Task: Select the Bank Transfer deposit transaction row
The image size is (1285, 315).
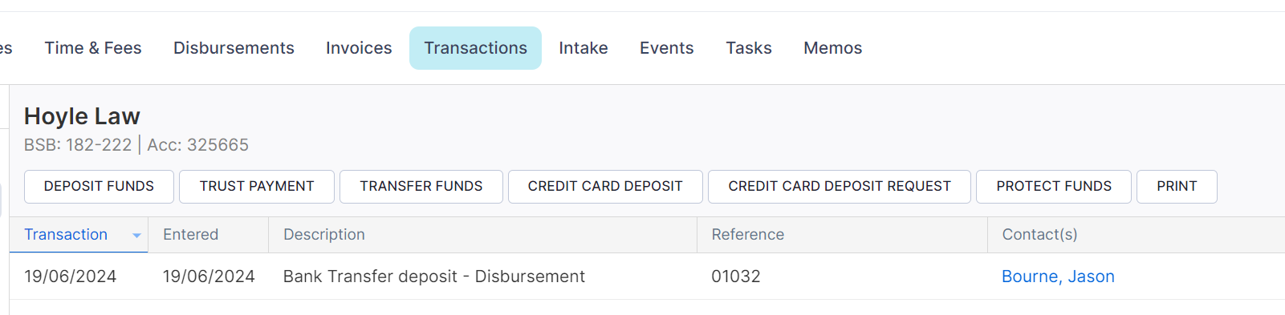Action: point(647,277)
